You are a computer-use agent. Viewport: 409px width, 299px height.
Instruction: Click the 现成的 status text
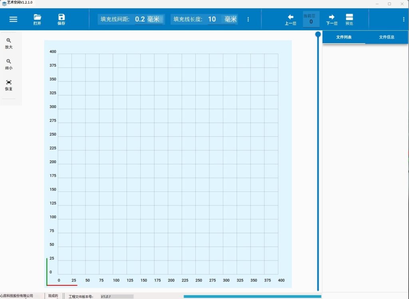(53, 296)
